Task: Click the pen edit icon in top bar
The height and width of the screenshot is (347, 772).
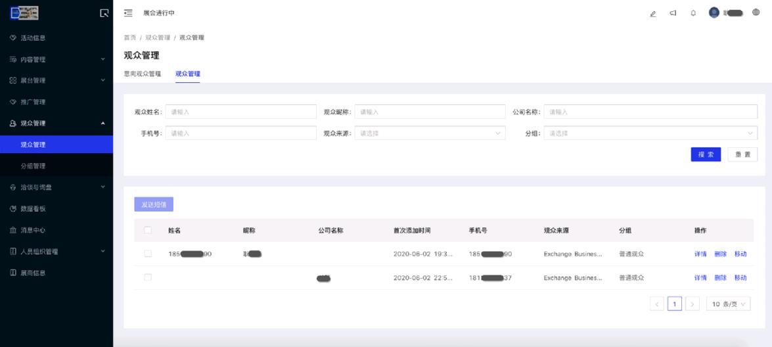Action: pyautogui.click(x=653, y=13)
